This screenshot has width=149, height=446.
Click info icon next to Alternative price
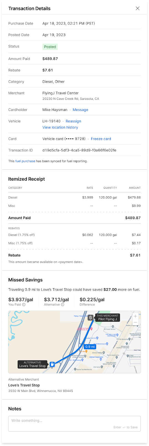coord(63,305)
